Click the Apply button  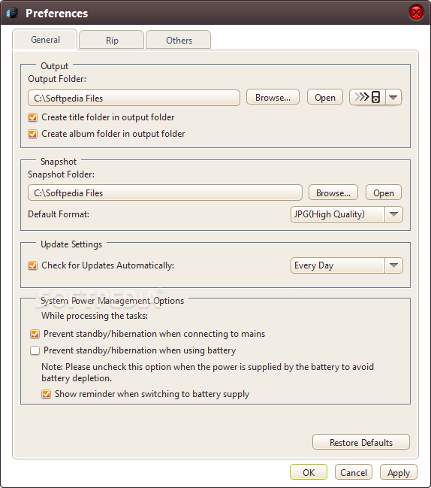tap(399, 472)
